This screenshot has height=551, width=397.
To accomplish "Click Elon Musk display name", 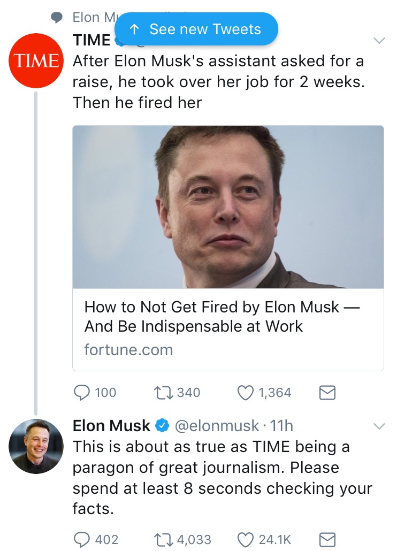I will click(x=111, y=426).
